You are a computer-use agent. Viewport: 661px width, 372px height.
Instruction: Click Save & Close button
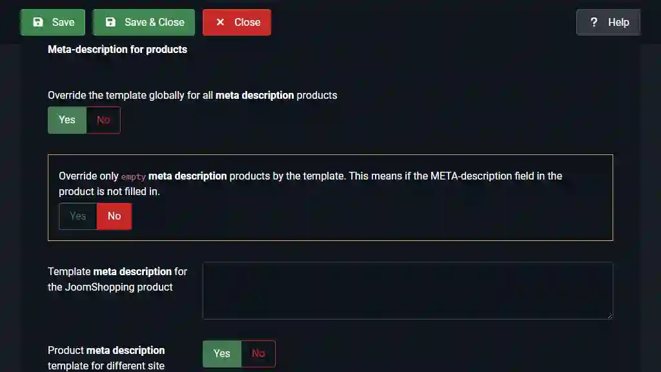[x=144, y=22]
